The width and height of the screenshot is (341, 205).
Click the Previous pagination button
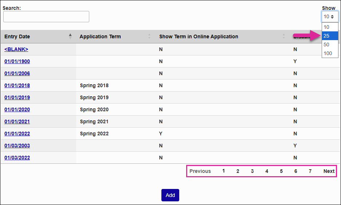[200, 171]
